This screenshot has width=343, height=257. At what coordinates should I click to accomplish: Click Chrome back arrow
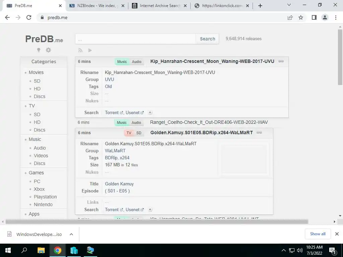(x=7, y=17)
